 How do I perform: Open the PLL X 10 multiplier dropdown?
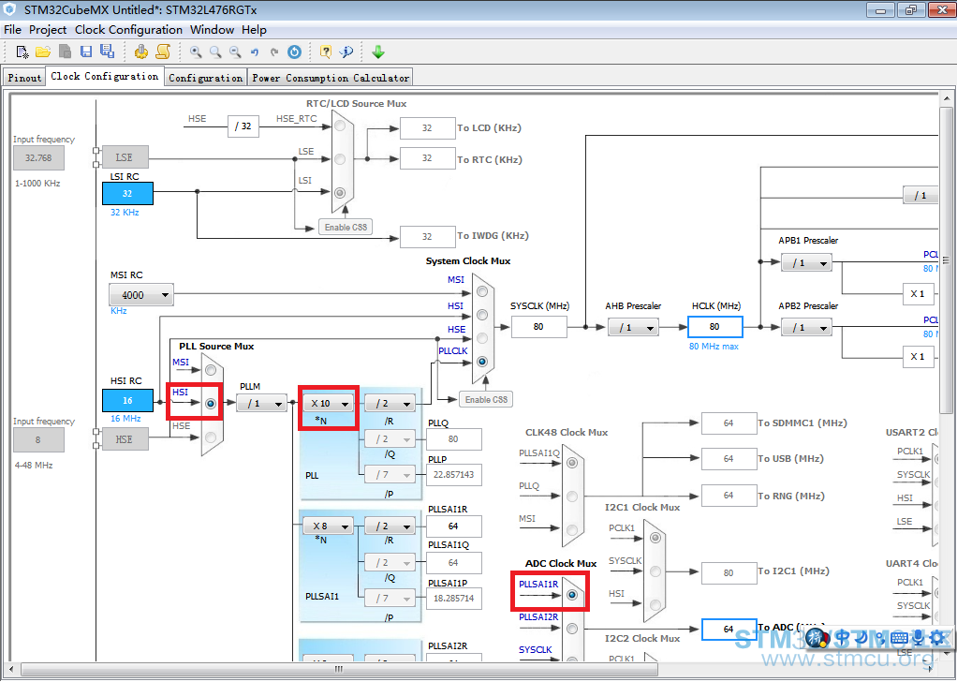(329, 404)
